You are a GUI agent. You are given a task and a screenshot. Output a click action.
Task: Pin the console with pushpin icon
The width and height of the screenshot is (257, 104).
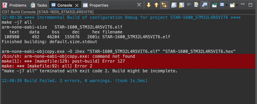coord(214,5)
